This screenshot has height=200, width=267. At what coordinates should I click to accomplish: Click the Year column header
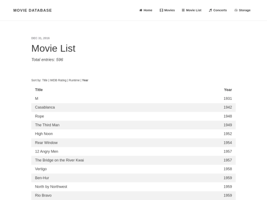click(228, 90)
